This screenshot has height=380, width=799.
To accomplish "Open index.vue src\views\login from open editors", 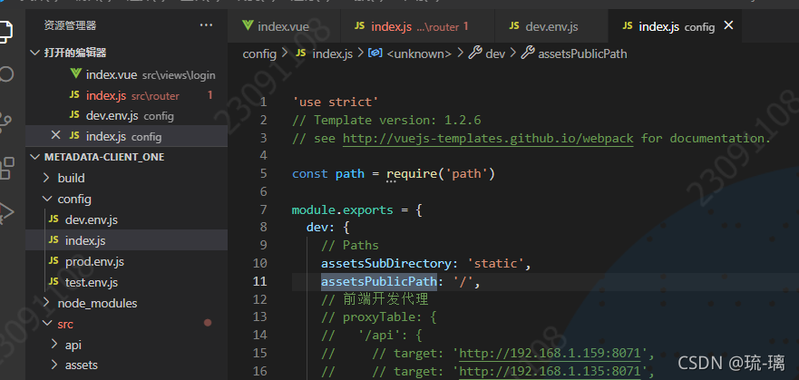I will [x=126, y=74].
